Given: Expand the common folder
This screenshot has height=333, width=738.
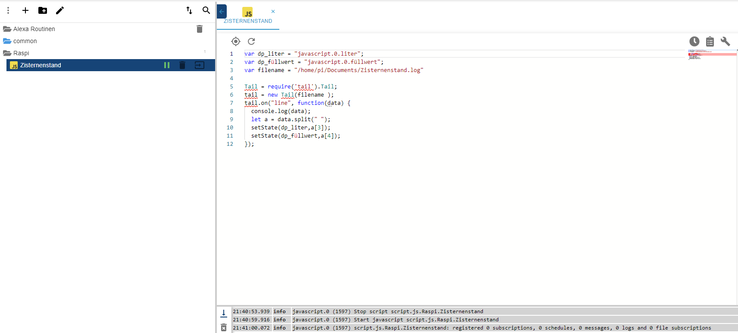Looking at the screenshot, I should [7, 41].
